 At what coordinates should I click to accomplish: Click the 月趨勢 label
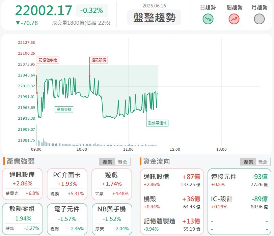(x=259, y=7)
